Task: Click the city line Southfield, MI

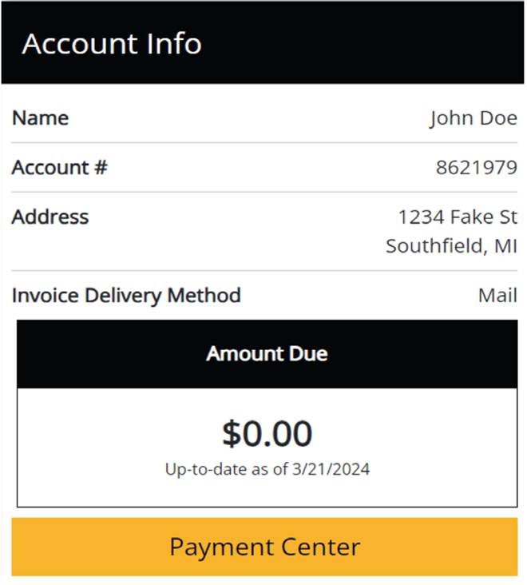Action: (x=451, y=245)
